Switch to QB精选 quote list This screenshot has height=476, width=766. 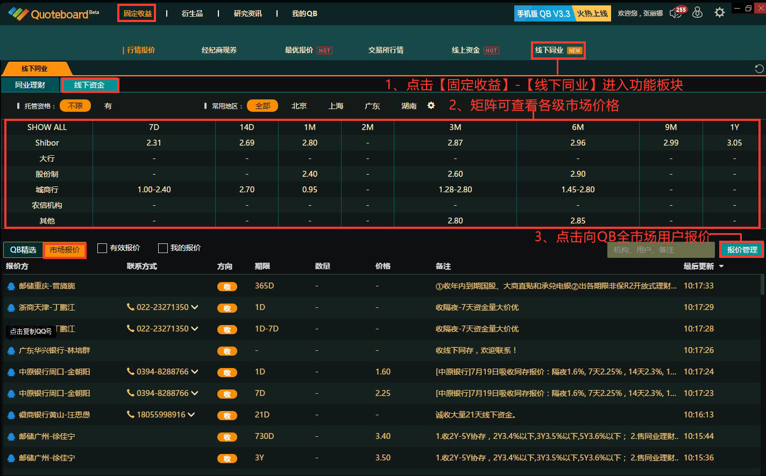[x=23, y=250]
